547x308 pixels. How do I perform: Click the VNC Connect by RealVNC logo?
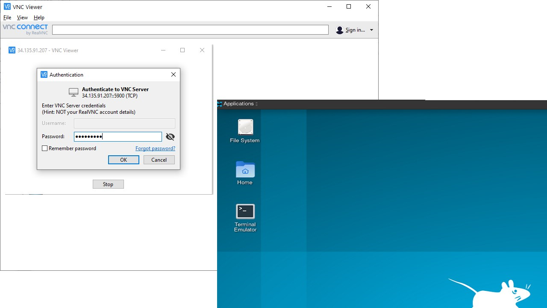click(x=25, y=30)
